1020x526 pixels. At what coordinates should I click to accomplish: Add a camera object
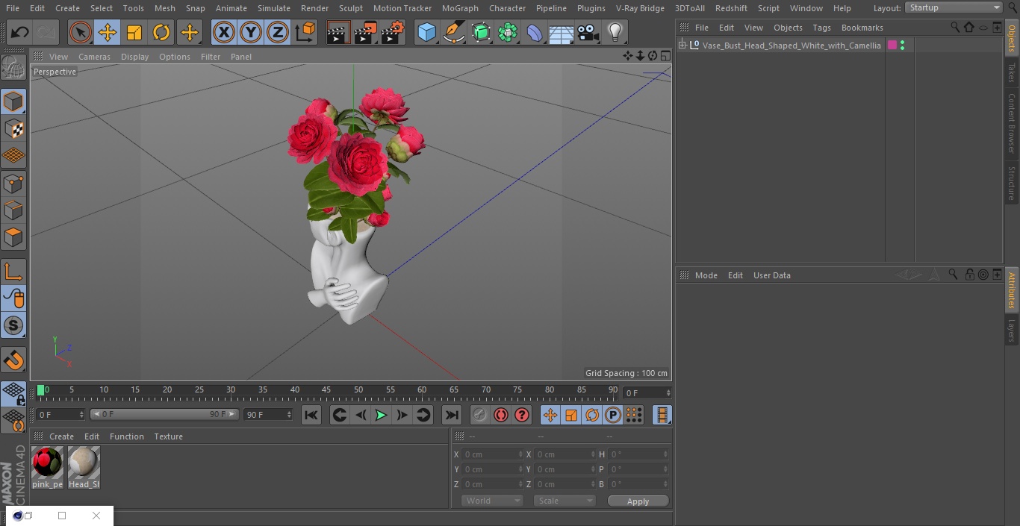[588, 33]
